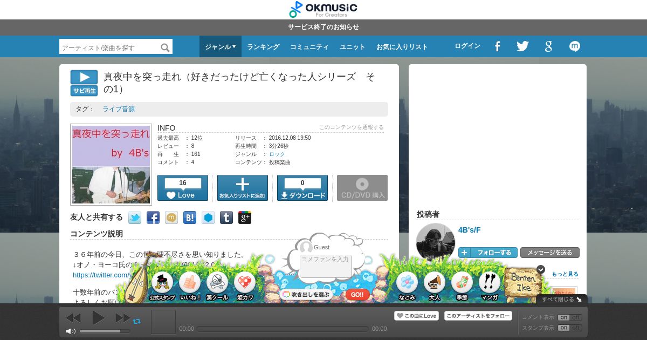Open the サービス終了のお知らせ notice
The image size is (647, 340).
point(323,27)
